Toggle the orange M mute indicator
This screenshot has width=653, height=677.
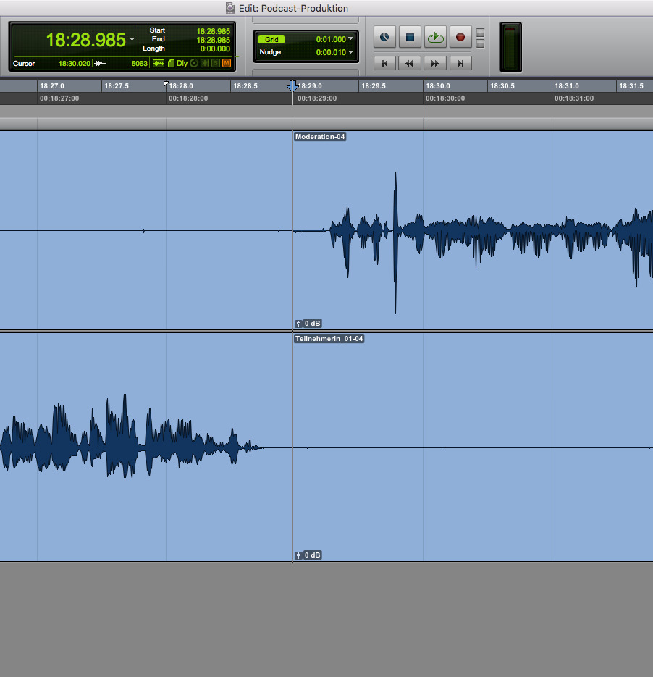click(227, 64)
